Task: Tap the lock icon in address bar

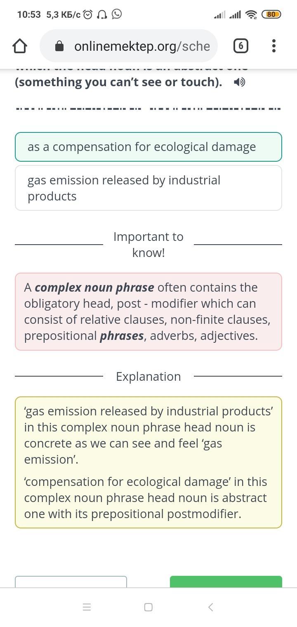Action: tap(59, 46)
